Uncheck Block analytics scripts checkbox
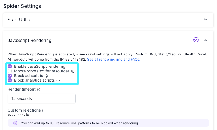217x130 pixels. coord(10,80)
